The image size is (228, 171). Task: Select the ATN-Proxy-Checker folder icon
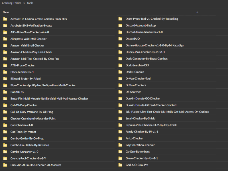5,66
